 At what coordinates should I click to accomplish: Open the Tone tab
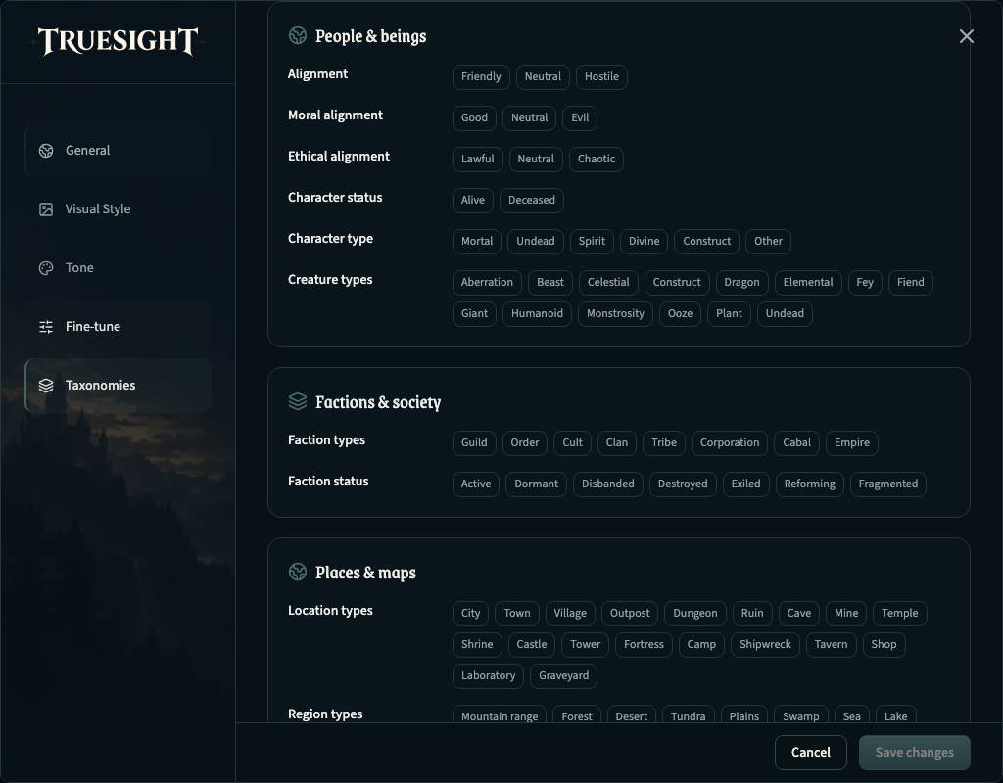coord(119,268)
